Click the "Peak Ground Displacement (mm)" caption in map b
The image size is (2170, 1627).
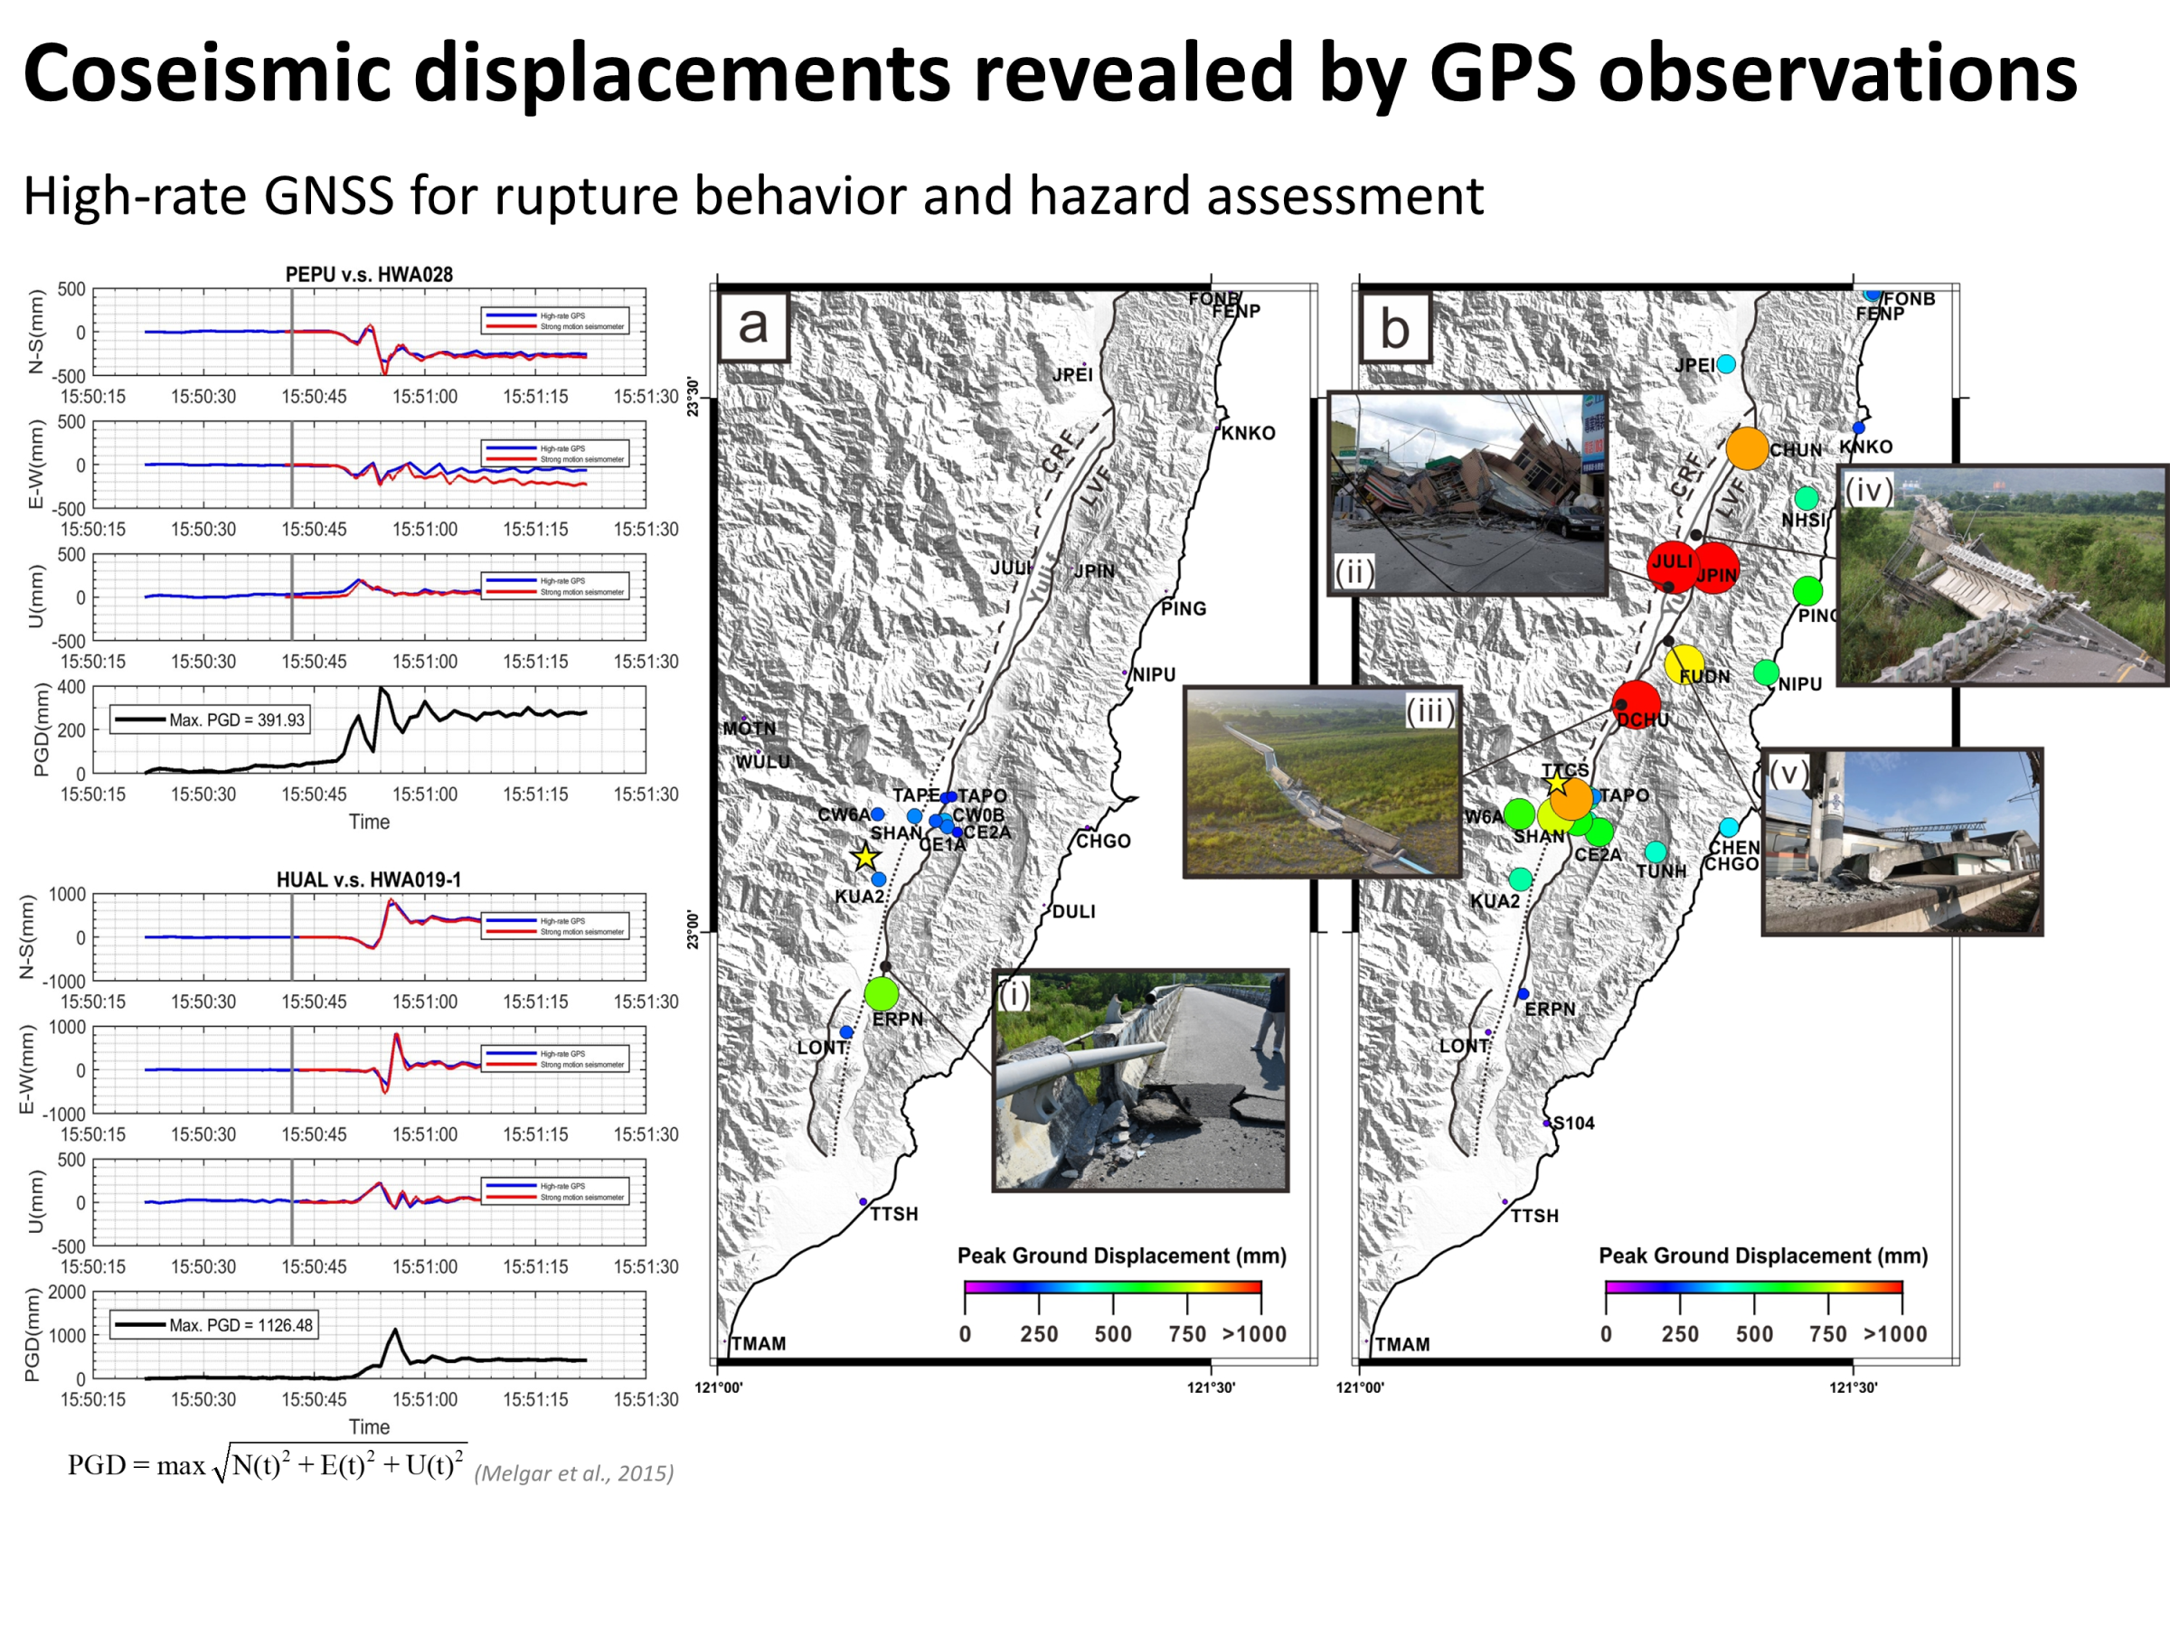coord(1763,1256)
